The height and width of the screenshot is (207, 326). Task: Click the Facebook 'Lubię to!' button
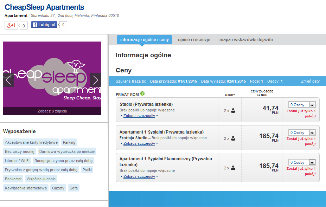(x=44, y=25)
